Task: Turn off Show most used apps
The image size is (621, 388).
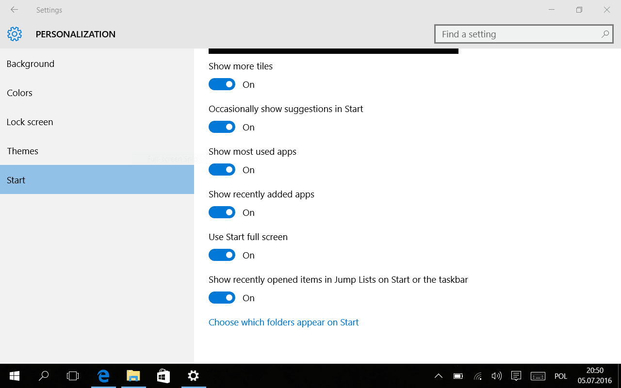Action: pos(222,170)
